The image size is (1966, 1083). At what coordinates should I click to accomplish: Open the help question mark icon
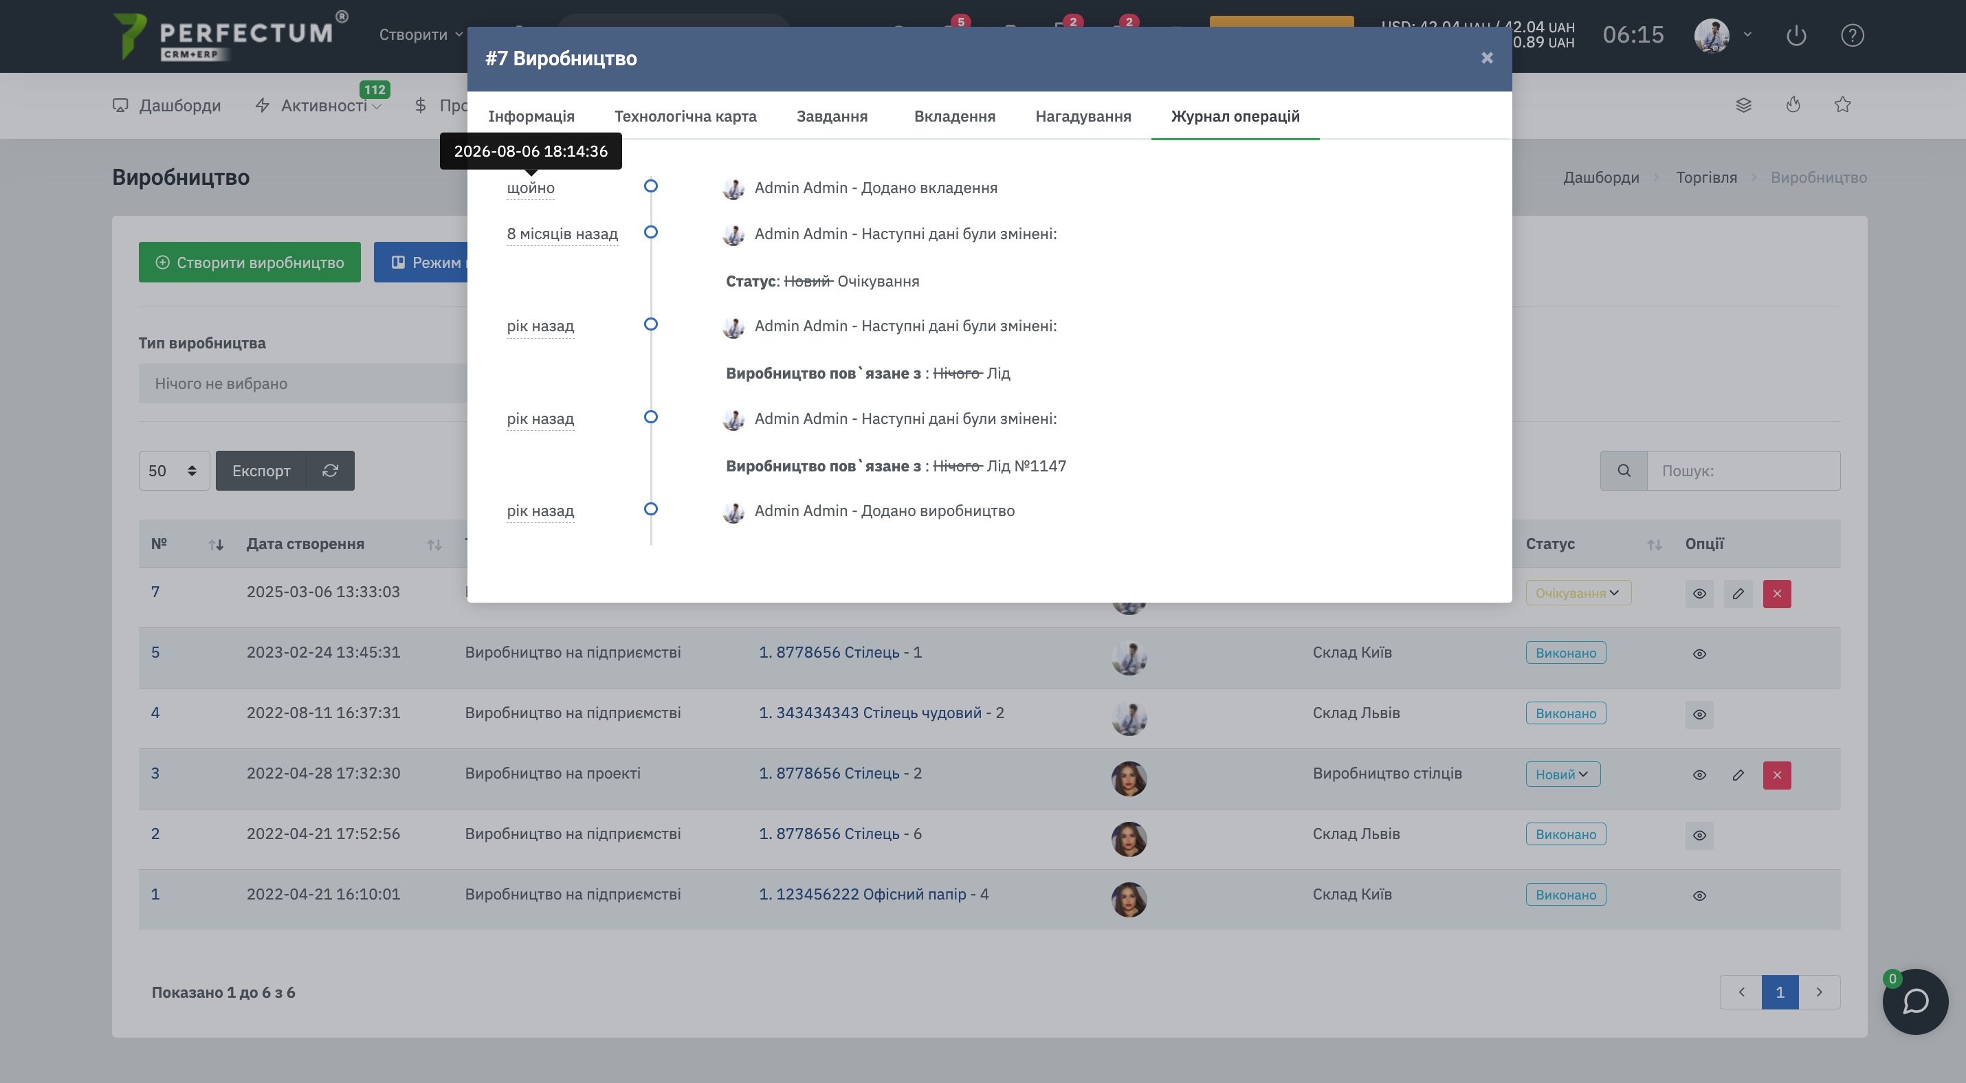(1853, 35)
